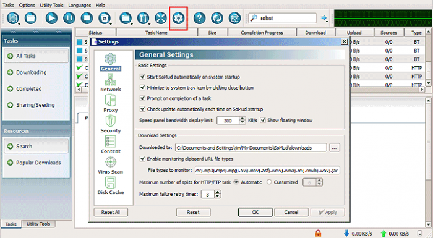This screenshot has width=433, height=238.
Task: Open Proxy settings category
Action: tap(111, 103)
